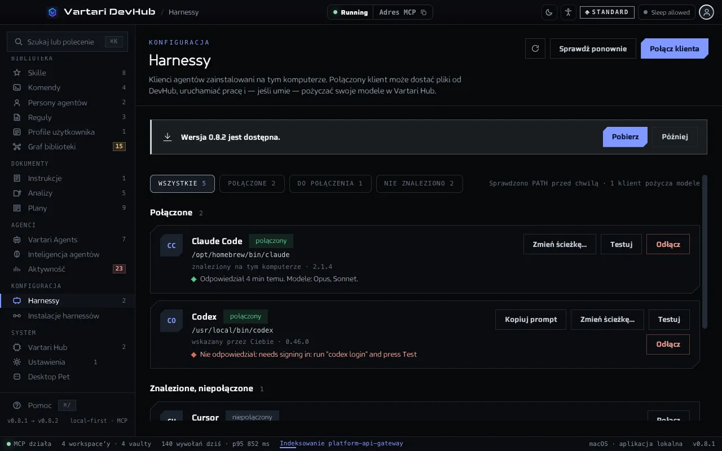Click the Pomoc question mark icon
This screenshot has width=722, height=451.
pos(17,405)
